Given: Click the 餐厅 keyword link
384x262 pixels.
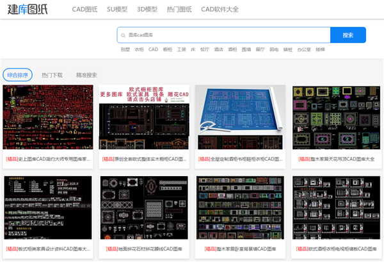Looking at the screenshot, I should click(205, 49).
